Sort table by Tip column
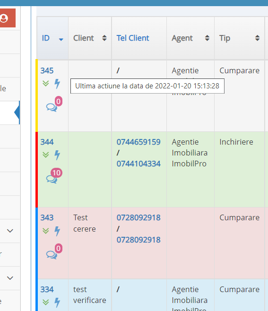The height and width of the screenshot is (311, 268). (x=240, y=38)
